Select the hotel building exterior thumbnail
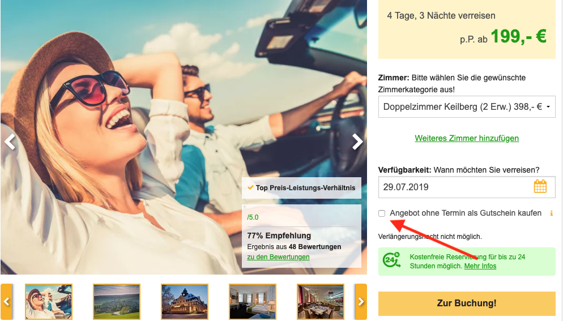The image size is (563, 321). (185, 302)
